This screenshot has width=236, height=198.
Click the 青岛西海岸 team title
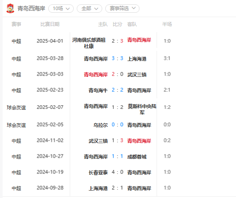pyautogui.click(x=31, y=8)
